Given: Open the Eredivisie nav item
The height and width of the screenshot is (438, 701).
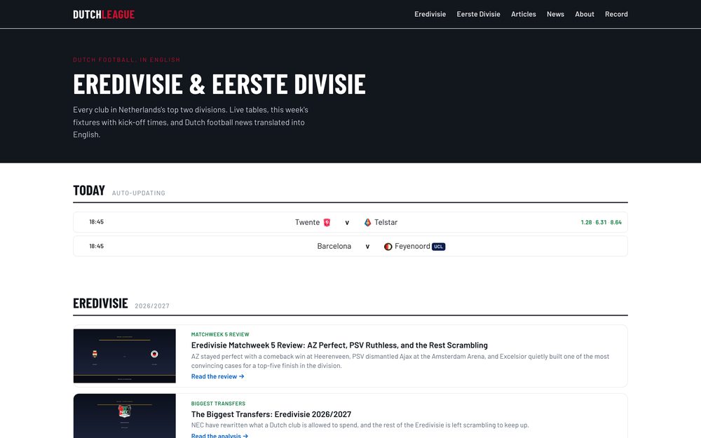Looking at the screenshot, I should coord(430,14).
